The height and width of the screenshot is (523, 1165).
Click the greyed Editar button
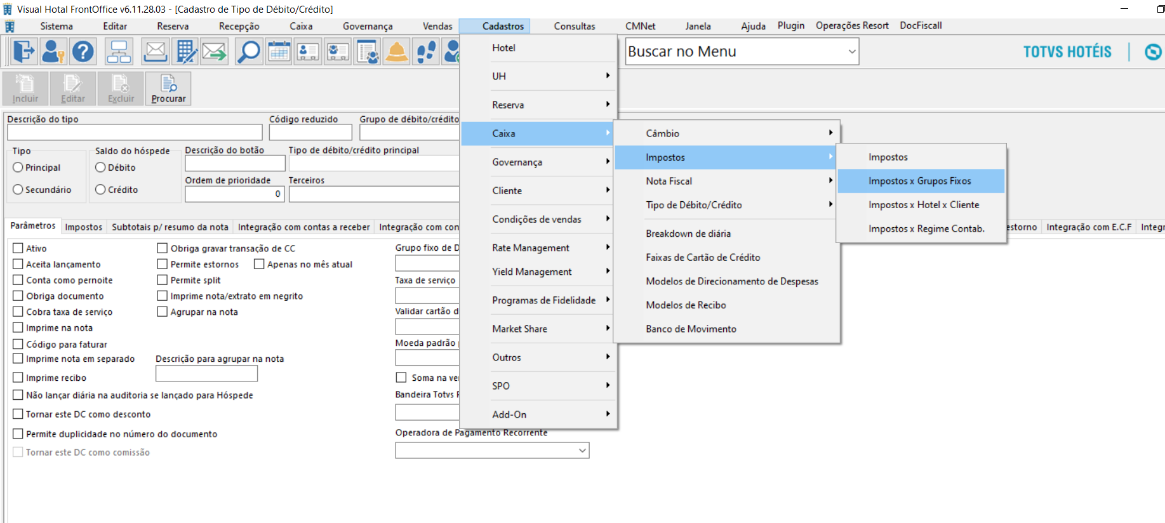[73, 88]
